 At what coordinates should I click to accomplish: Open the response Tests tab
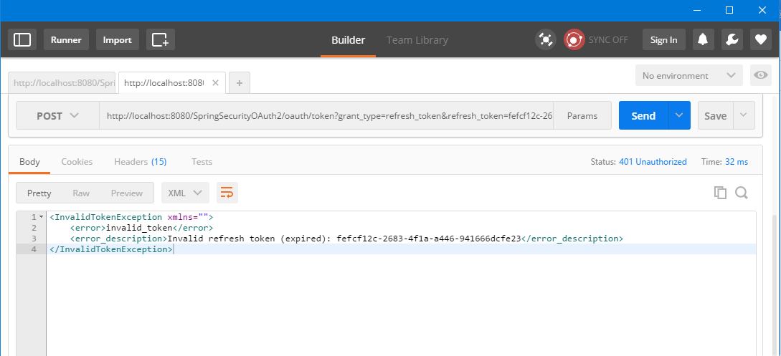(202, 162)
